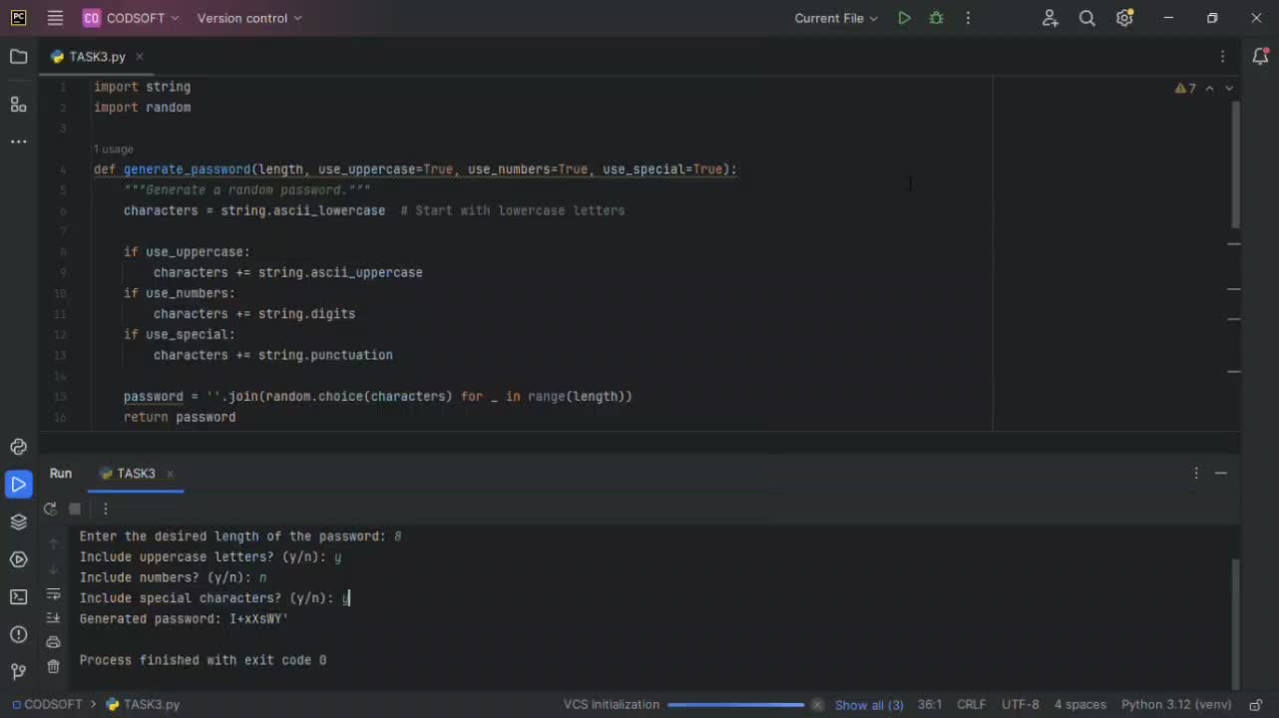This screenshot has width=1279, height=718.
Task: Open more options in Run toolbar
Action: pos(106,509)
